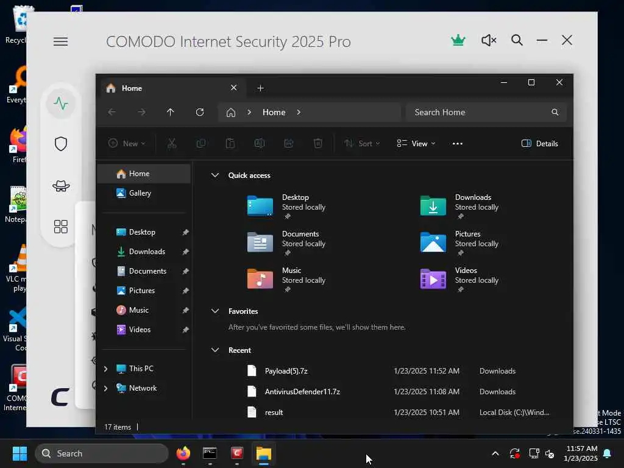Open the New dropdown in the toolbar
Viewport: 624px width, 468px height.
(x=127, y=144)
